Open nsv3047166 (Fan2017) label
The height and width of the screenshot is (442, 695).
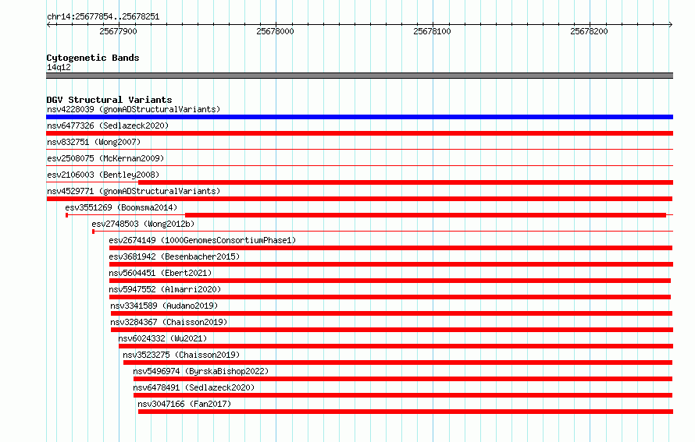[x=184, y=404]
